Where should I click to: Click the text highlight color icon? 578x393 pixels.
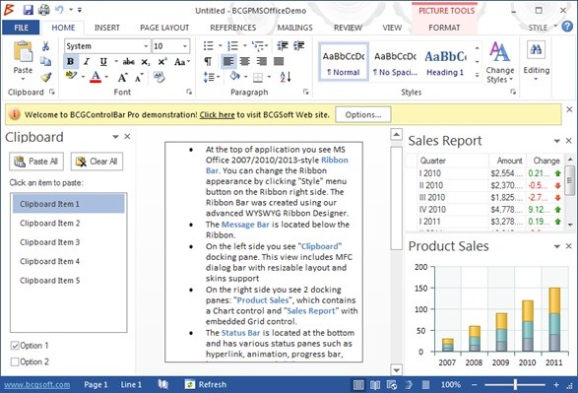click(71, 76)
